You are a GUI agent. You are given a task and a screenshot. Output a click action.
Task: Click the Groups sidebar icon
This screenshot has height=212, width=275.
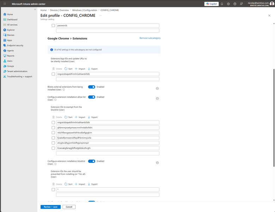[5, 66]
